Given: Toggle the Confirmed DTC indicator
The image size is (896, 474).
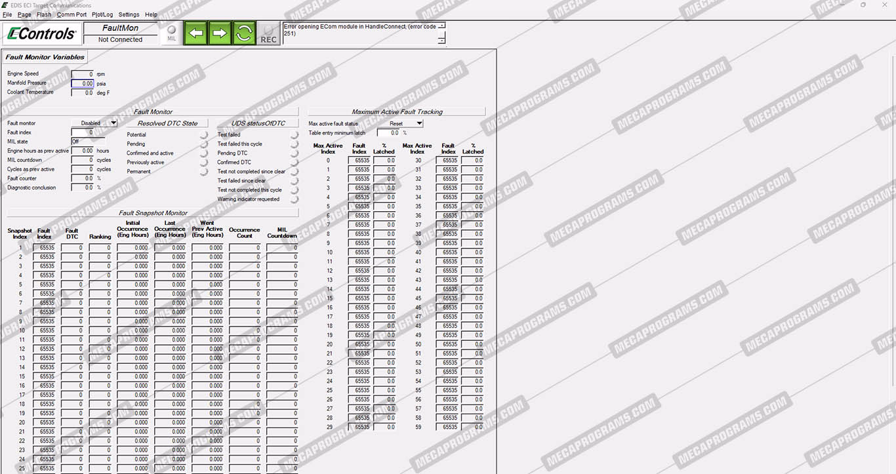Looking at the screenshot, I should [295, 163].
